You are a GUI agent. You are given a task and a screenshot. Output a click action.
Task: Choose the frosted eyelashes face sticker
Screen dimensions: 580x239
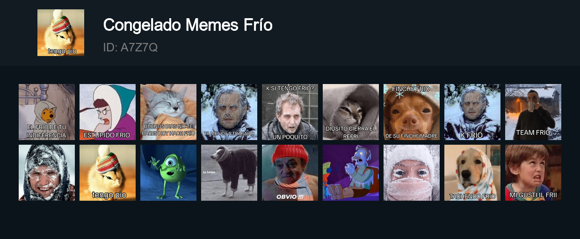pyautogui.click(x=412, y=173)
